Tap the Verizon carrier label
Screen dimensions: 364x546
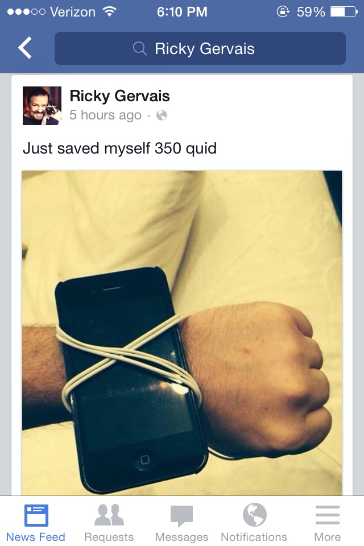pos(72,12)
